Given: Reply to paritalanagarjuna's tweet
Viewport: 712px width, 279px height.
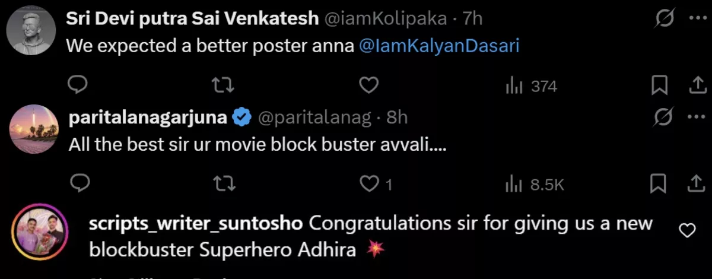Looking at the screenshot, I should [78, 185].
